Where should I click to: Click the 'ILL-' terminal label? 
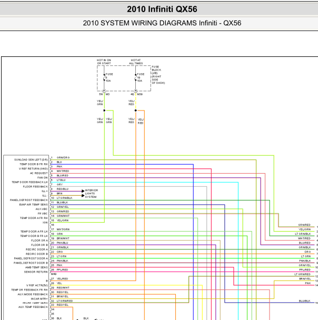45,195
